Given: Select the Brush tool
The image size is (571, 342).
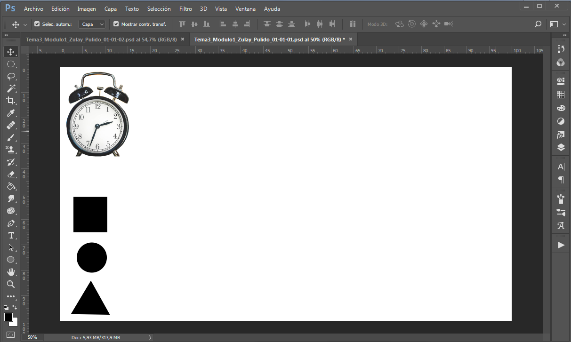Looking at the screenshot, I should 10,137.
